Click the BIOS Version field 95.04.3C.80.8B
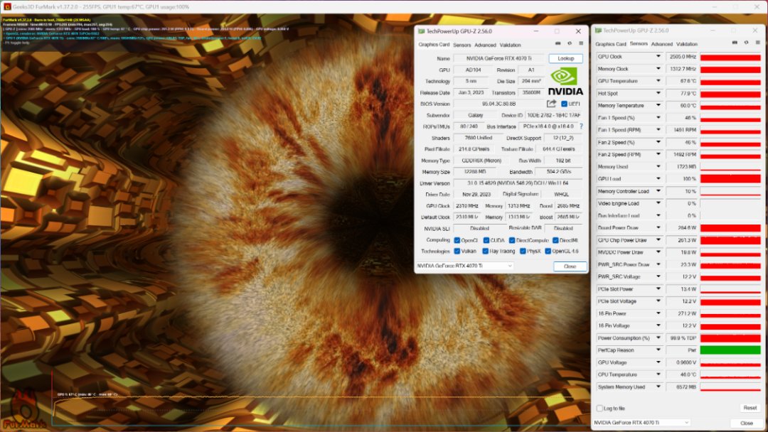This screenshot has height=432, width=768. [498, 104]
